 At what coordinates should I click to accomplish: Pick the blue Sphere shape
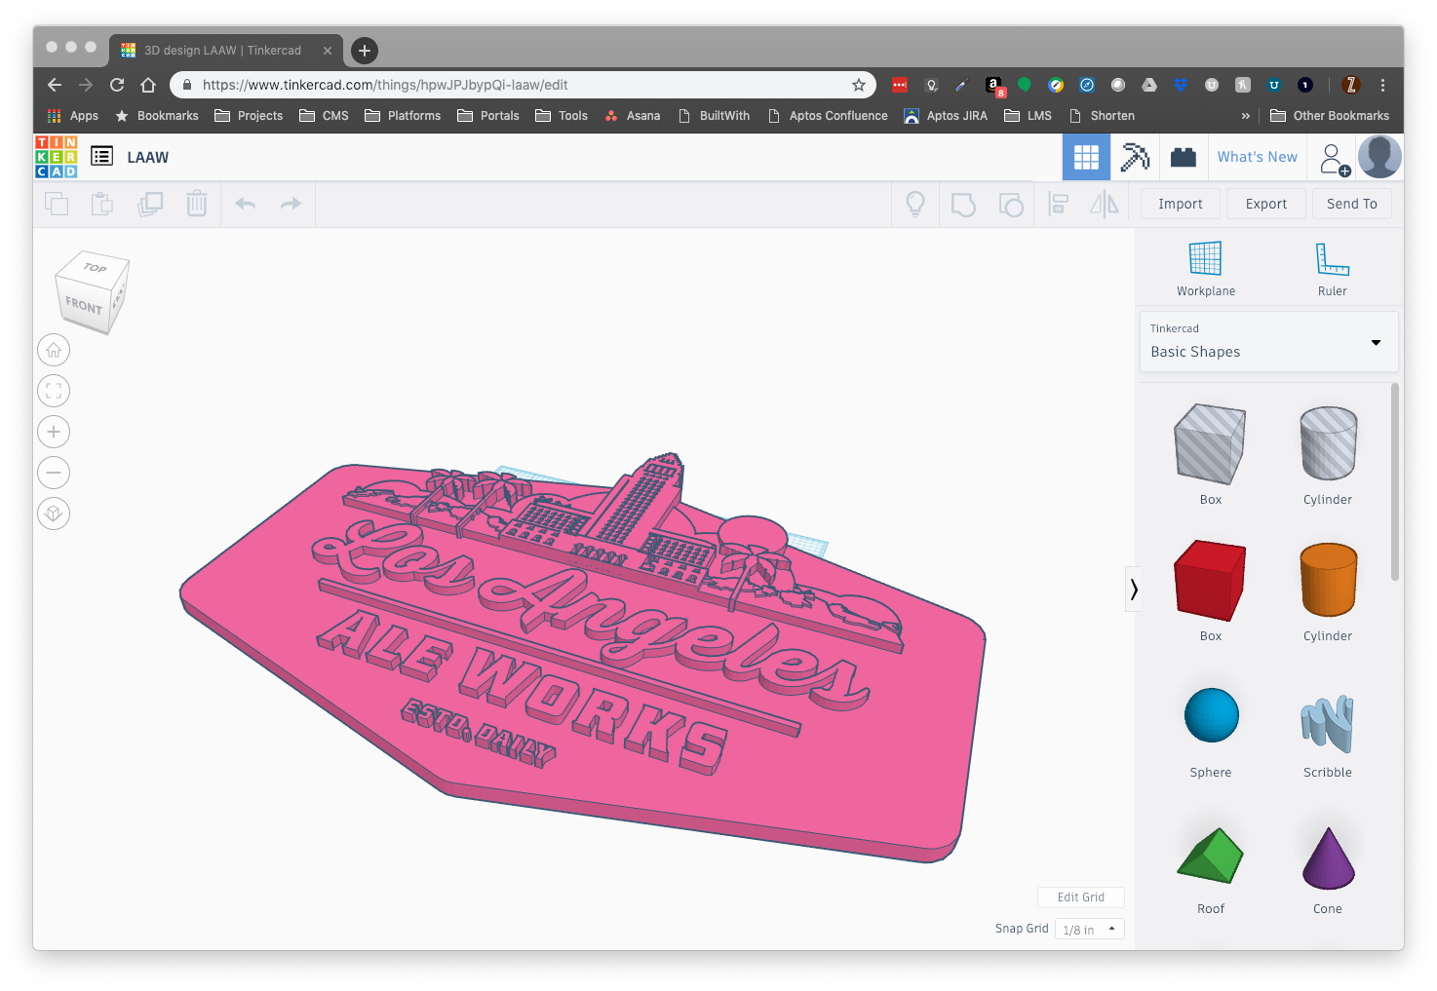1212,715
